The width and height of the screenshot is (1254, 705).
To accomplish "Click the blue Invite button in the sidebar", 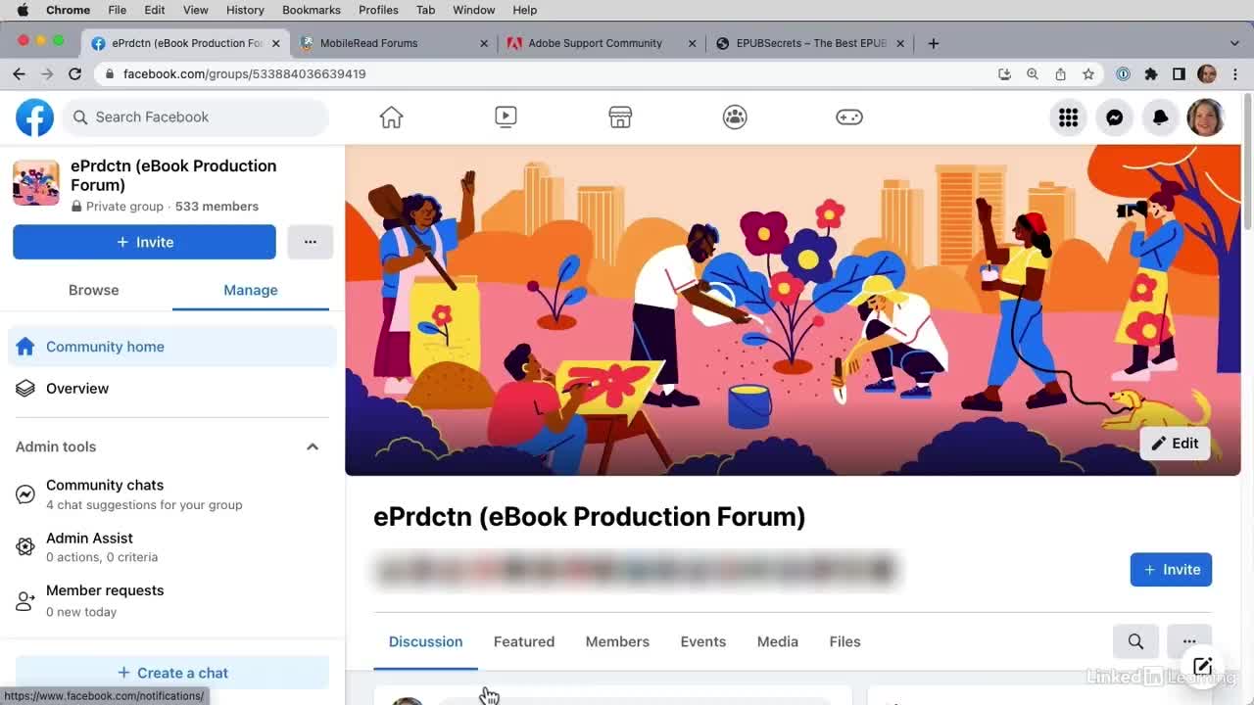I will click(x=144, y=242).
